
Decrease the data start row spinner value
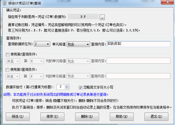[x=67, y=88]
